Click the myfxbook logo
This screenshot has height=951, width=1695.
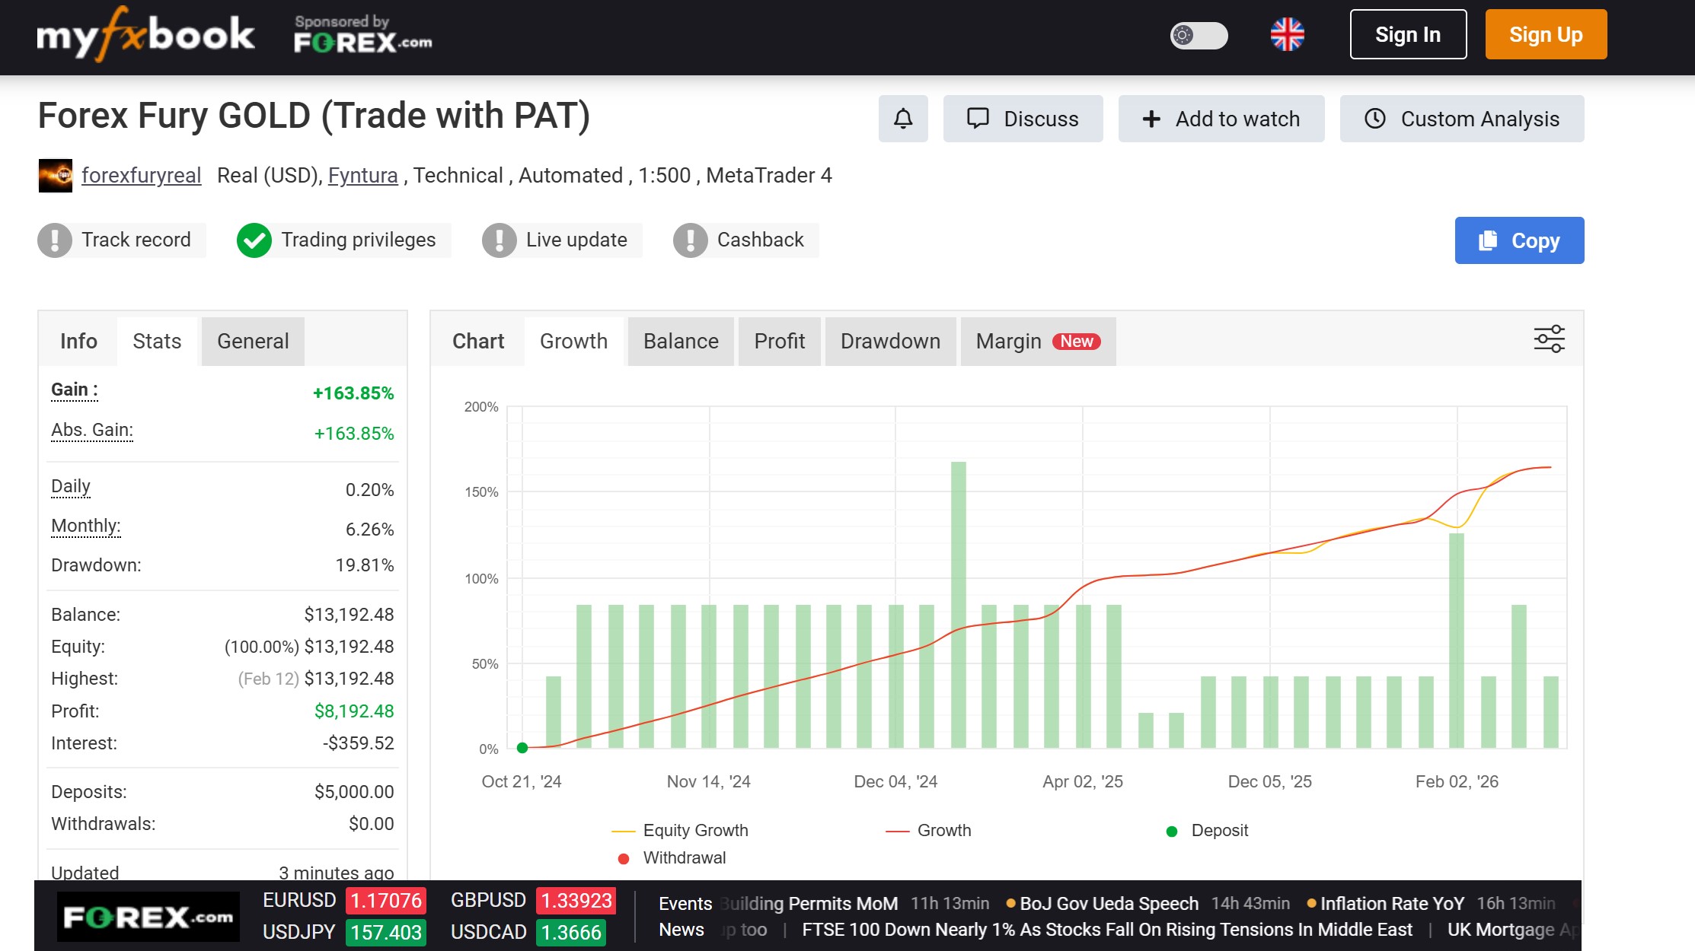coord(145,34)
